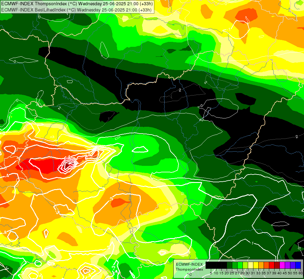
Task: Click legend scale value 29
Action: (x=243, y=273)
